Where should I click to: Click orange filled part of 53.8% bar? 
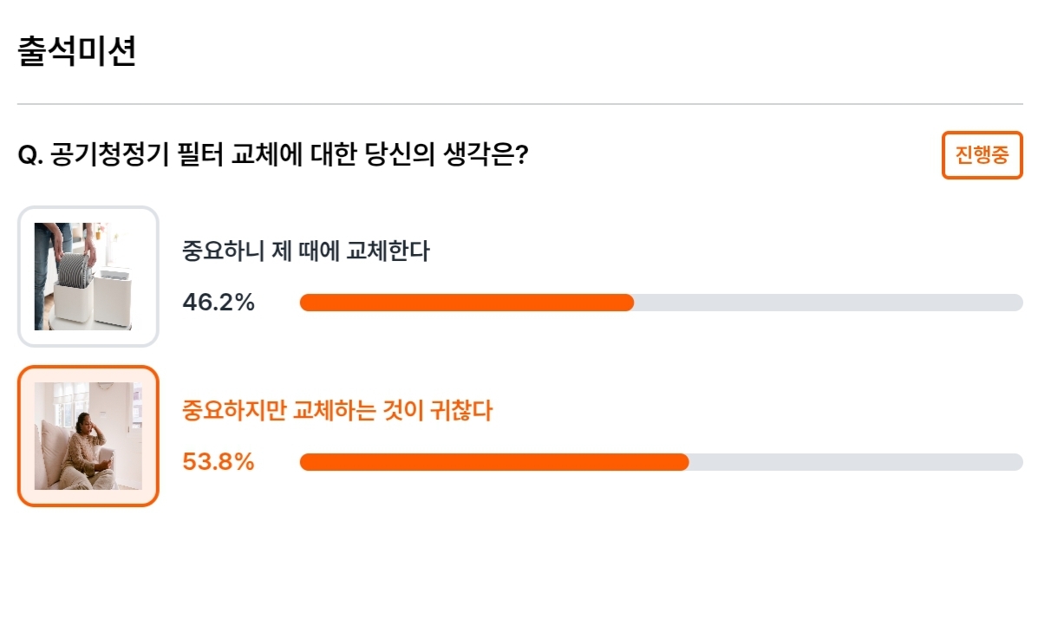[x=494, y=462]
